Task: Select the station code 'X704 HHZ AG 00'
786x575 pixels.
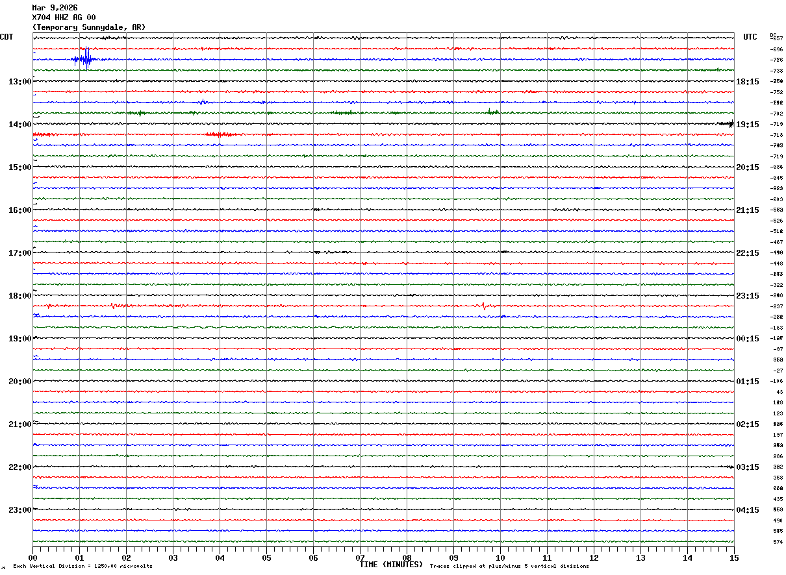Action: click(x=64, y=18)
